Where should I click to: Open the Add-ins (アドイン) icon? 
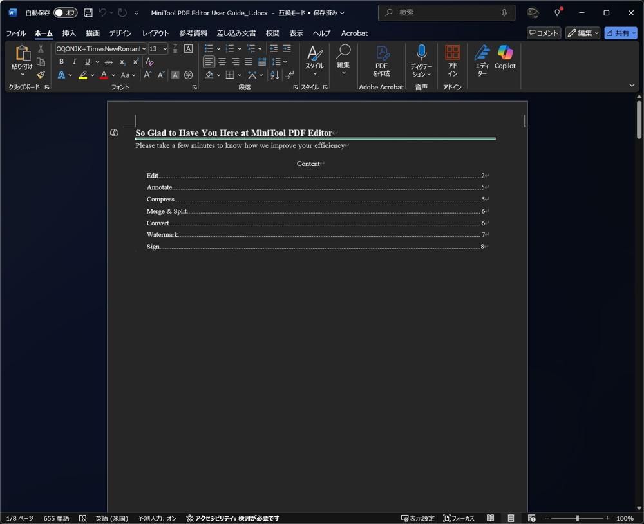point(453,61)
